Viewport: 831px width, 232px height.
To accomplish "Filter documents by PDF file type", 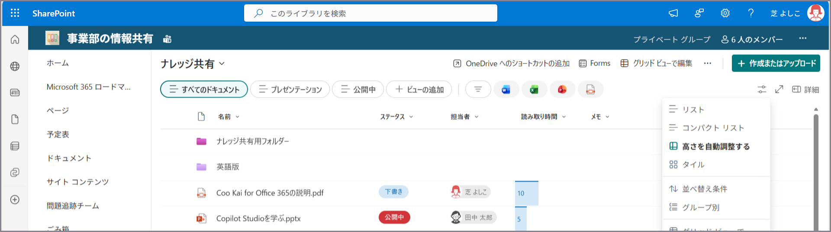I will (x=590, y=90).
